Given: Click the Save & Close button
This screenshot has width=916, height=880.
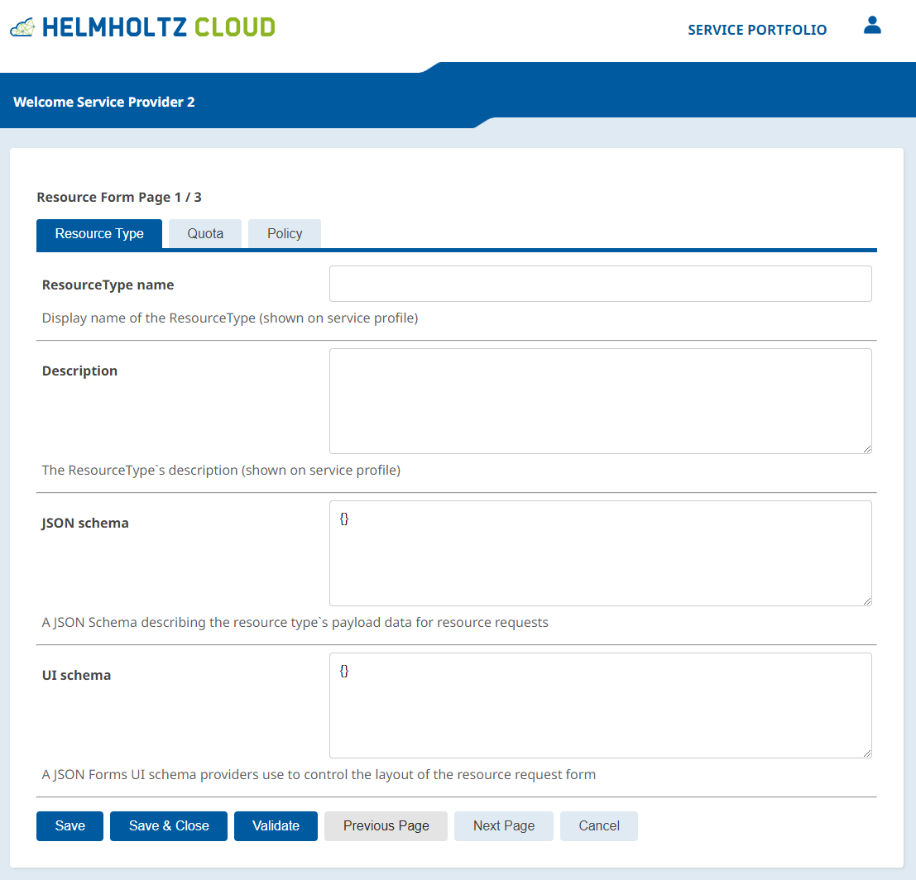Looking at the screenshot, I should click(169, 825).
